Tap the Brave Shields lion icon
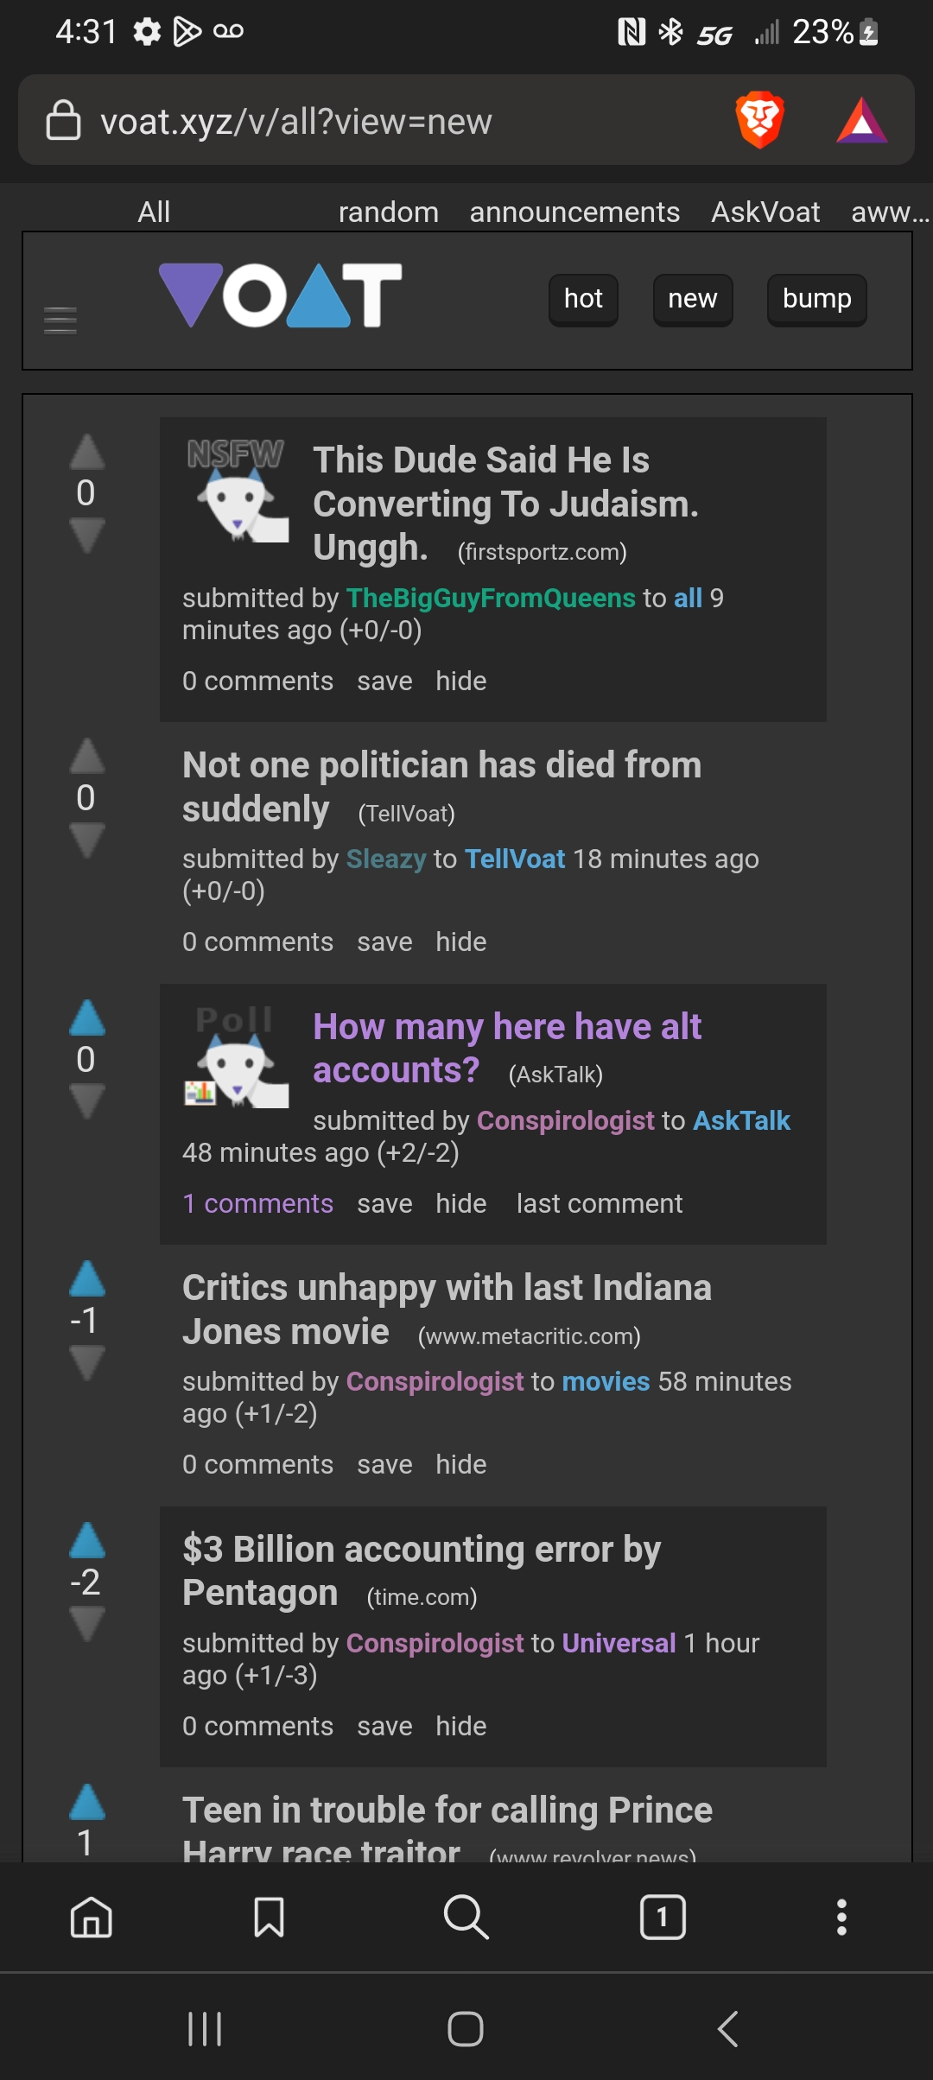Image resolution: width=933 pixels, height=2080 pixels. coord(759,120)
